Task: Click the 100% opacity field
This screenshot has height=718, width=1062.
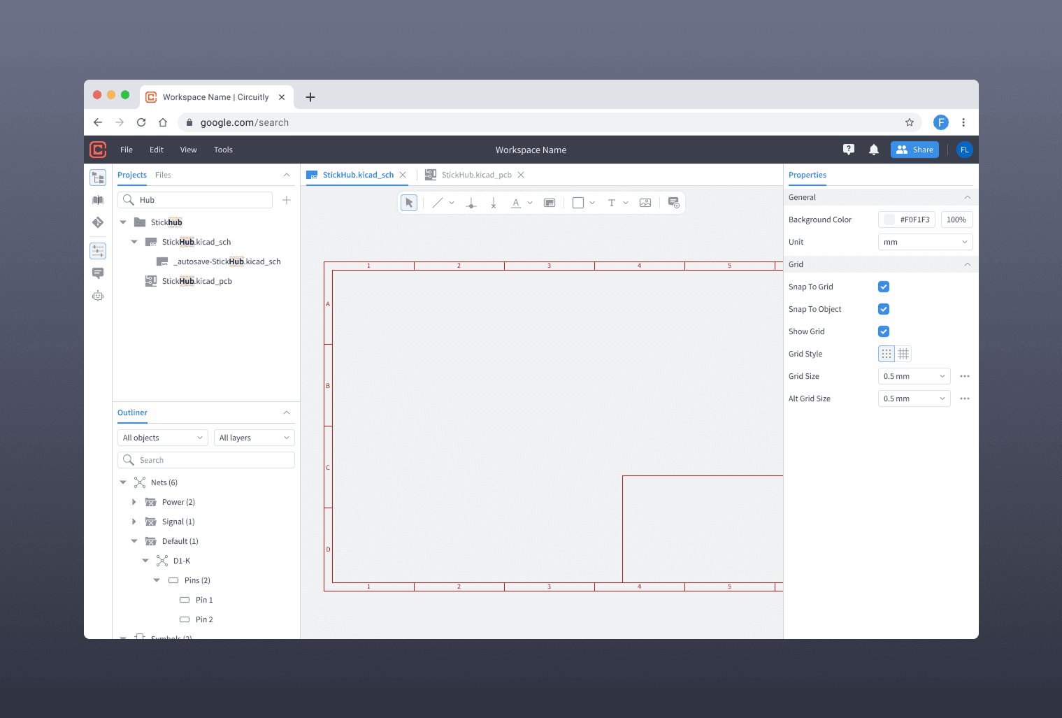Action: pyautogui.click(x=956, y=220)
